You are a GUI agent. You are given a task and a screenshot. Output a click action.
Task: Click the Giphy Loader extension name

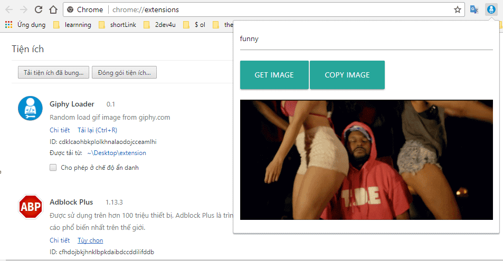72,104
